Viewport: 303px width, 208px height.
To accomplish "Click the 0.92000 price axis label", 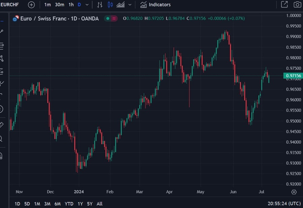I will pyautogui.click(x=293, y=184).
